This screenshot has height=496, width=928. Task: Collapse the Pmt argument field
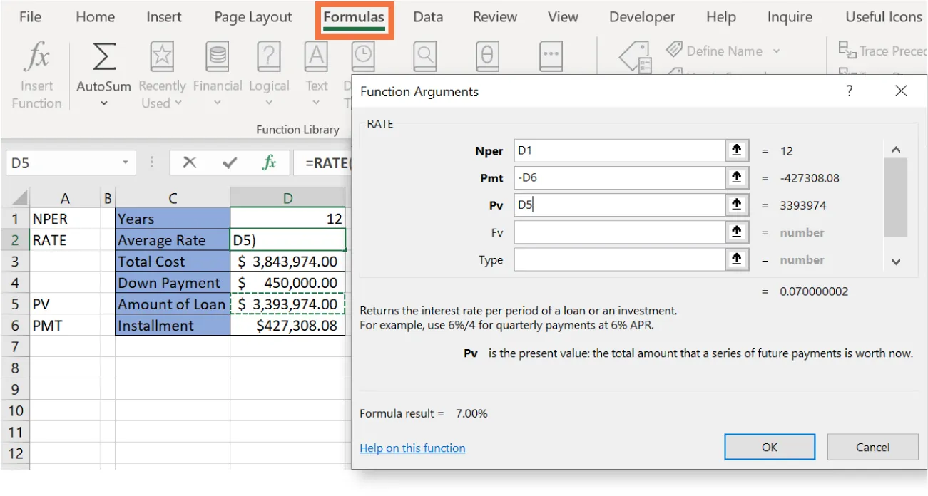click(x=737, y=177)
